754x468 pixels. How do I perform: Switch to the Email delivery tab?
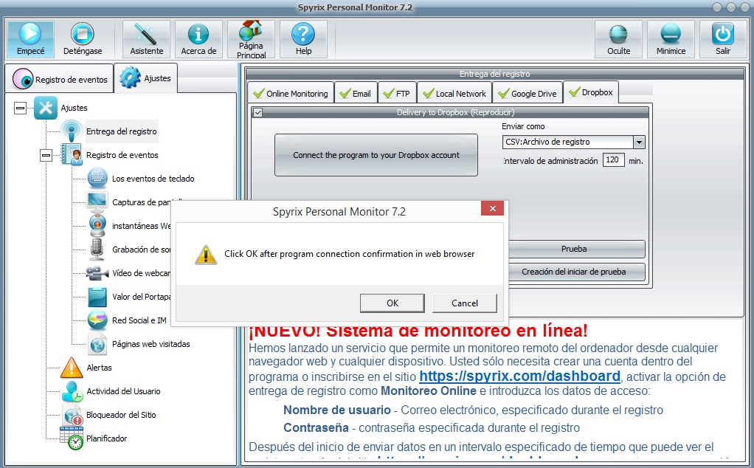point(356,93)
